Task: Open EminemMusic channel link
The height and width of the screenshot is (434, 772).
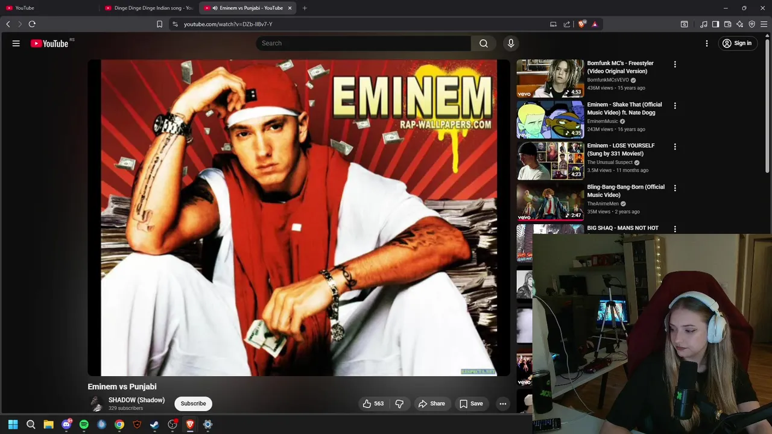Action: [603, 121]
